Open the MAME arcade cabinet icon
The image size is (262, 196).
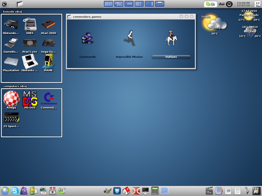pyautogui.click(x=48, y=61)
